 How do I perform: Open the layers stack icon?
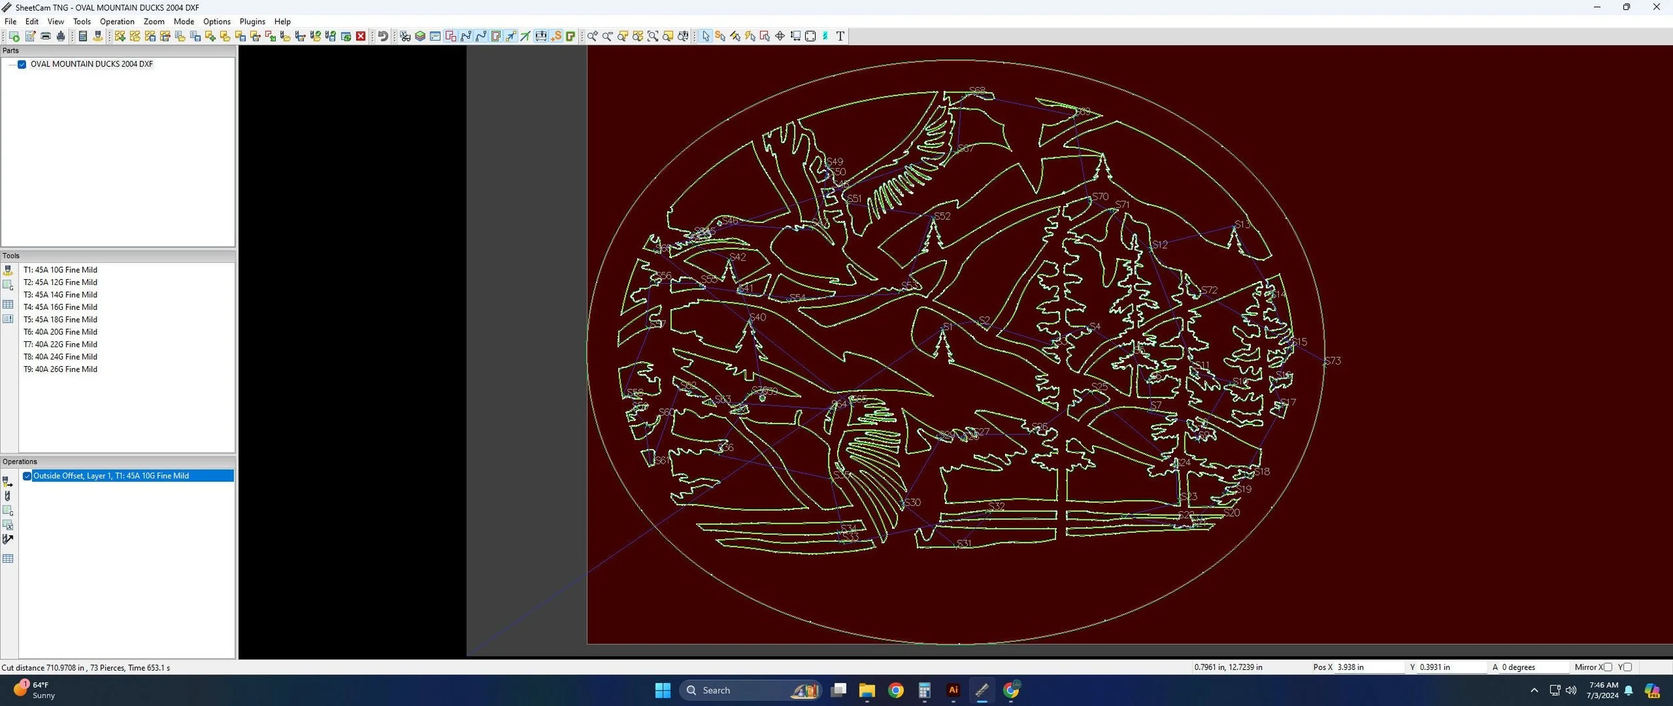click(x=420, y=36)
